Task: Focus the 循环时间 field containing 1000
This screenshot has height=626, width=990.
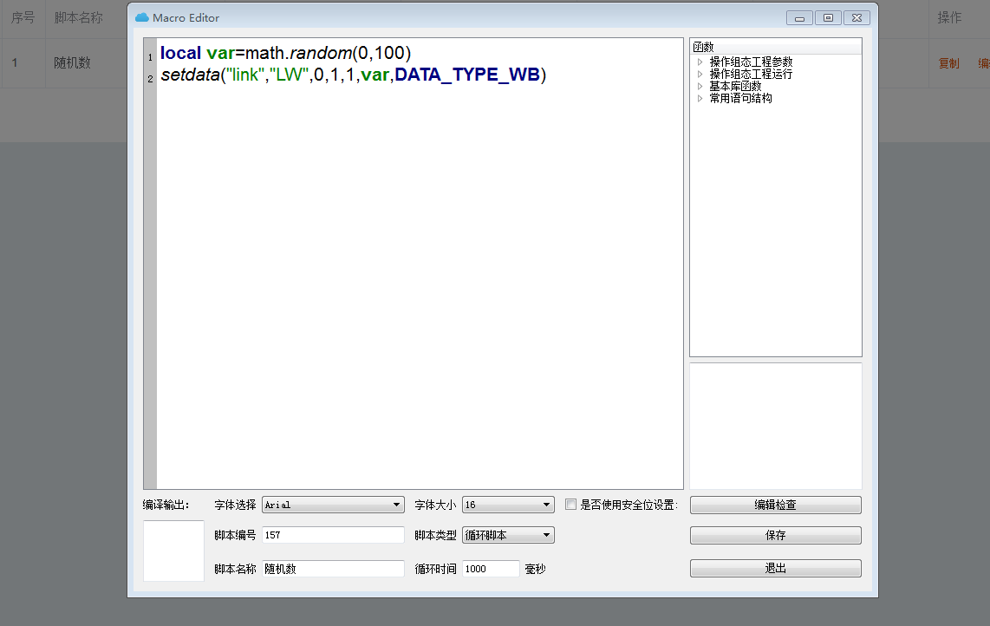Action: pyautogui.click(x=491, y=569)
